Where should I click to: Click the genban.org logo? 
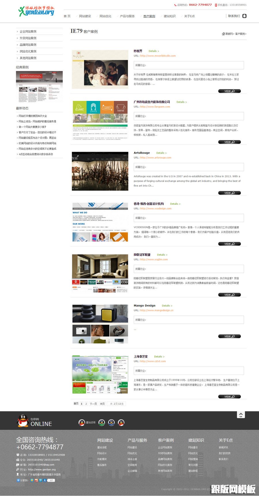click(36, 11)
